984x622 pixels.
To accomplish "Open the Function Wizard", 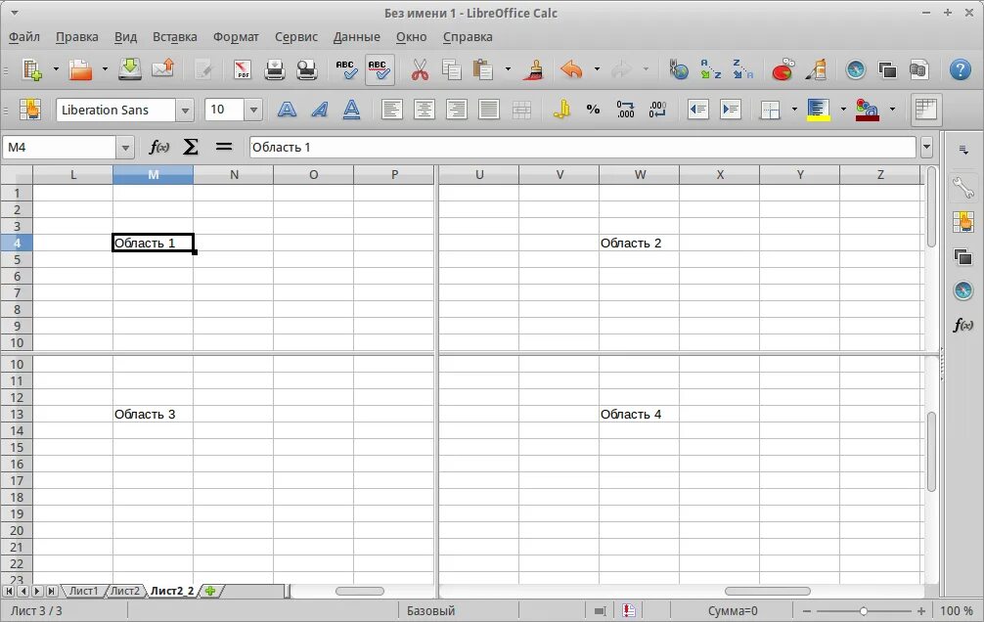I will pos(158,147).
